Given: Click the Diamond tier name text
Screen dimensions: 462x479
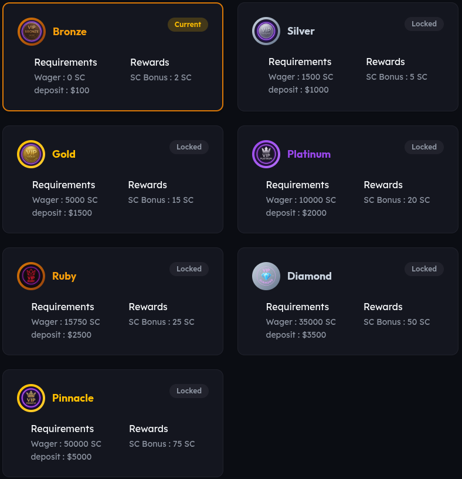Looking at the screenshot, I should pos(310,276).
